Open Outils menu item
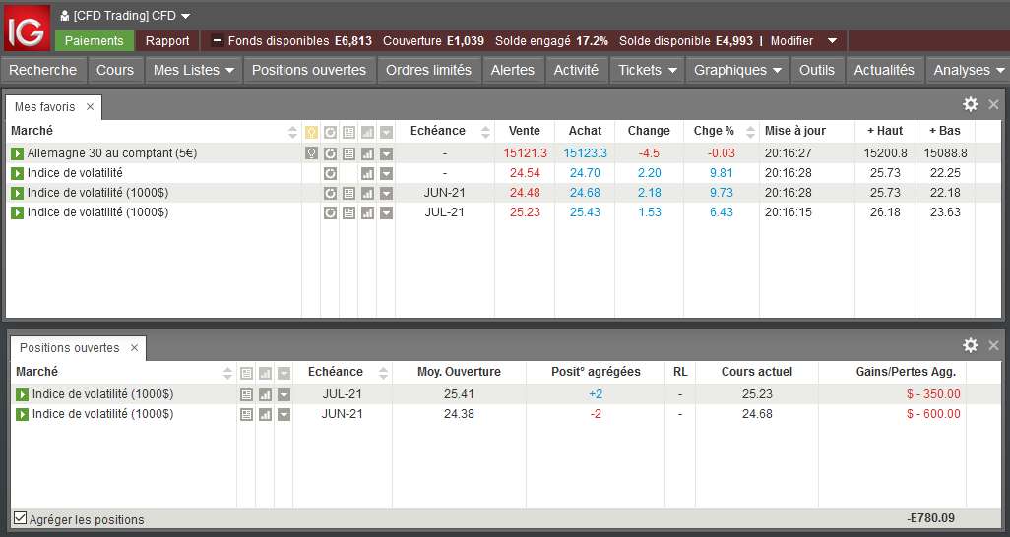1010x537 pixels. pos(817,70)
